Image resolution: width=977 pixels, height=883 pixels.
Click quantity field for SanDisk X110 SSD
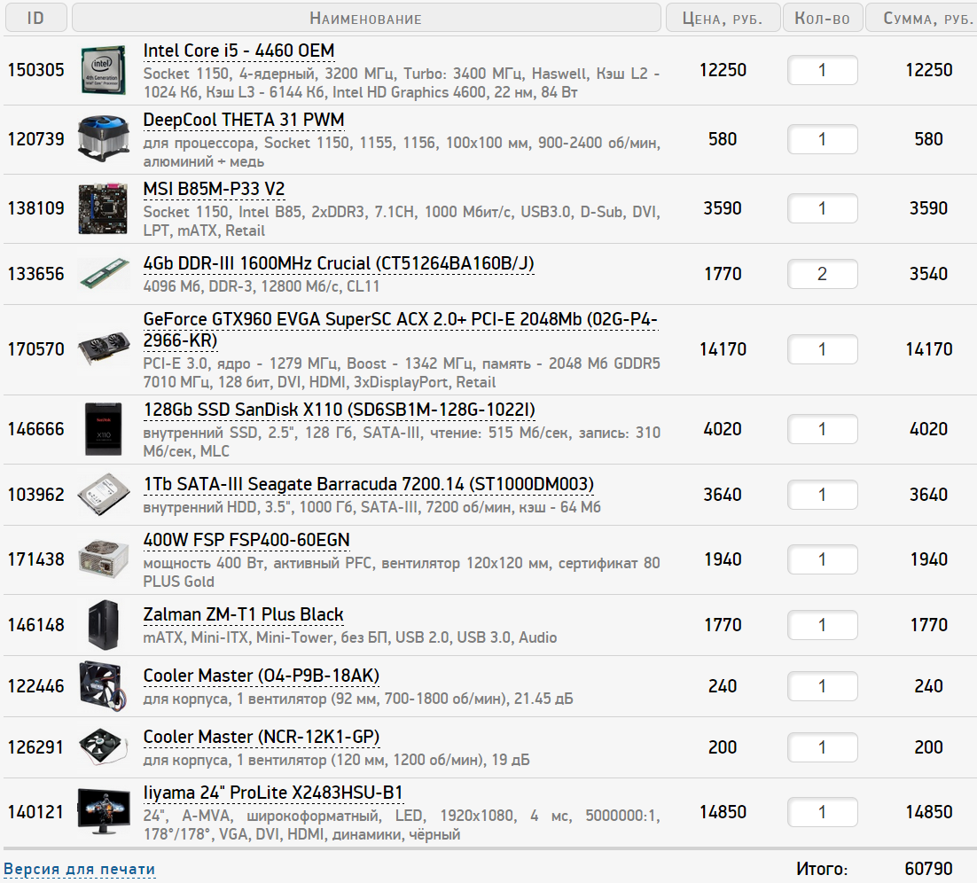pyautogui.click(x=822, y=429)
